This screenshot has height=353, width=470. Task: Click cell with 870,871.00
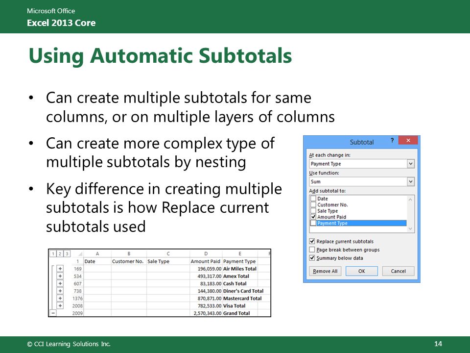coord(206,299)
